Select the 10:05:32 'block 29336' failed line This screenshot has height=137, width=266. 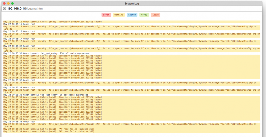point(132,65)
